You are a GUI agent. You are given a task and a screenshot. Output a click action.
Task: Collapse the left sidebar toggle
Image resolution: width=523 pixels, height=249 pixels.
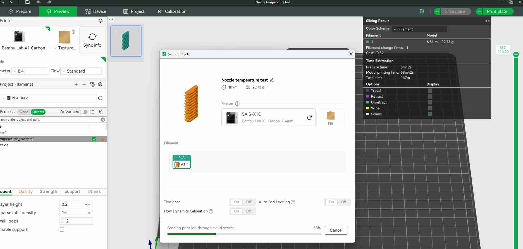(111, 19)
